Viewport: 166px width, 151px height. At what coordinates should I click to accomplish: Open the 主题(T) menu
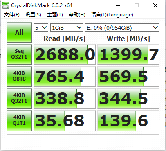tap(55, 15)
